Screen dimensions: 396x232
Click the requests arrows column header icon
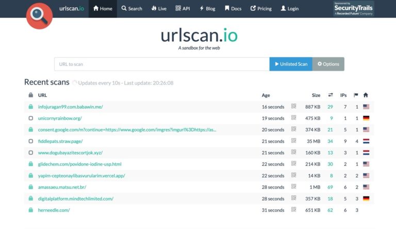tap(331, 95)
